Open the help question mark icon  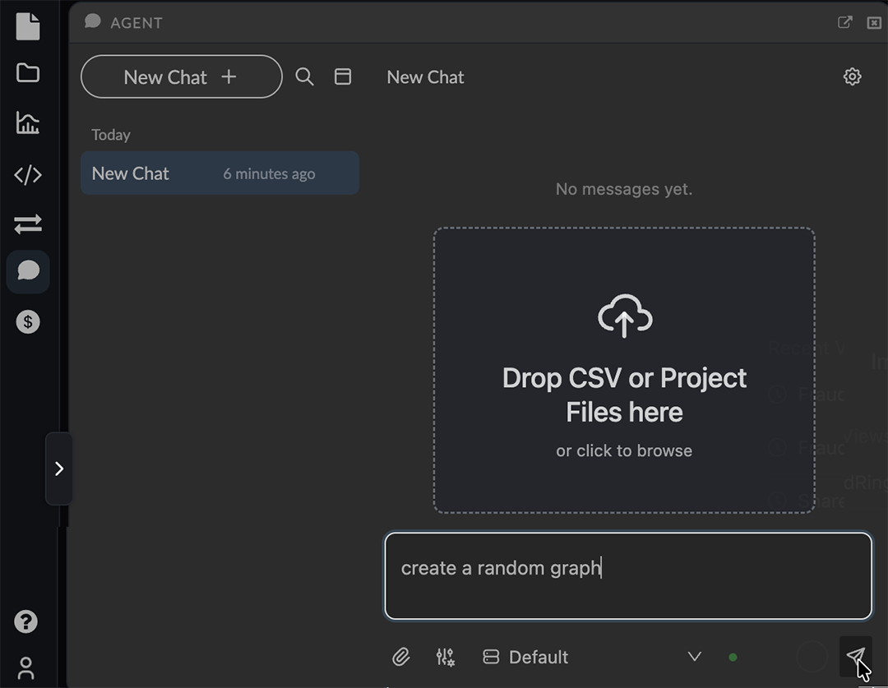coord(26,621)
